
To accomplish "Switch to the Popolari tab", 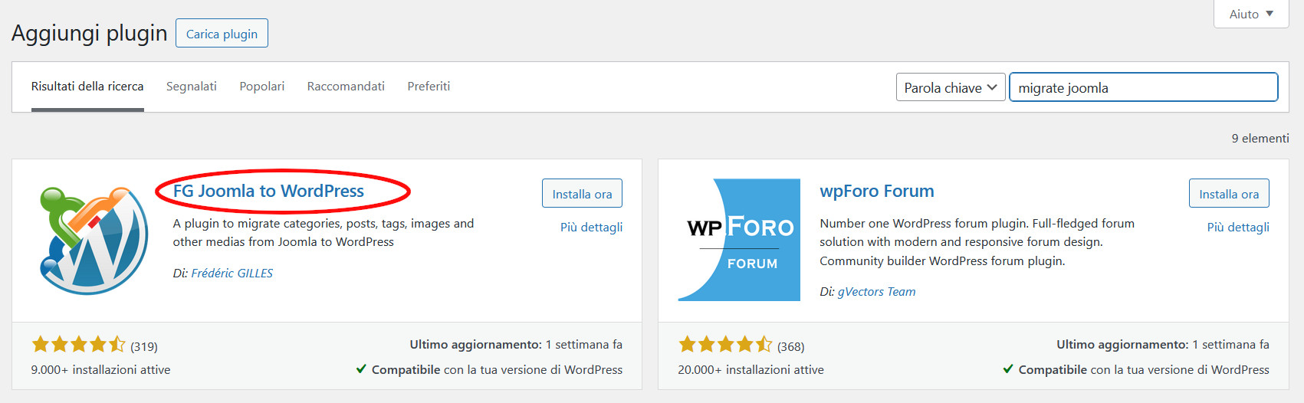I will [x=262, y=87].
